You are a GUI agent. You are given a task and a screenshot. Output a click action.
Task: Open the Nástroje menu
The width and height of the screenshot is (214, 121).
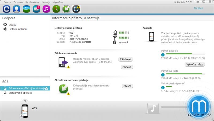[46, 2]
